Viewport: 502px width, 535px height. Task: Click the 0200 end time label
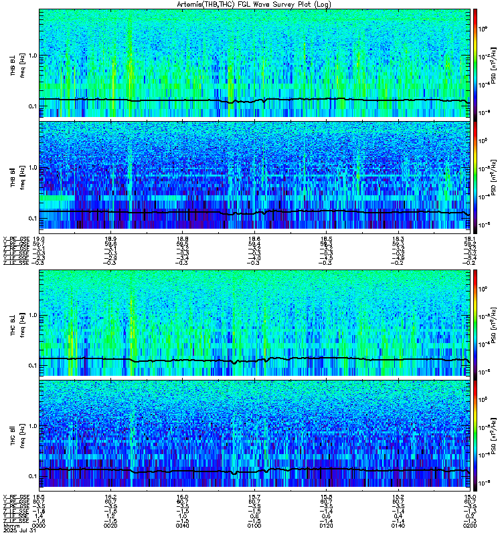(x=470, y=526)
